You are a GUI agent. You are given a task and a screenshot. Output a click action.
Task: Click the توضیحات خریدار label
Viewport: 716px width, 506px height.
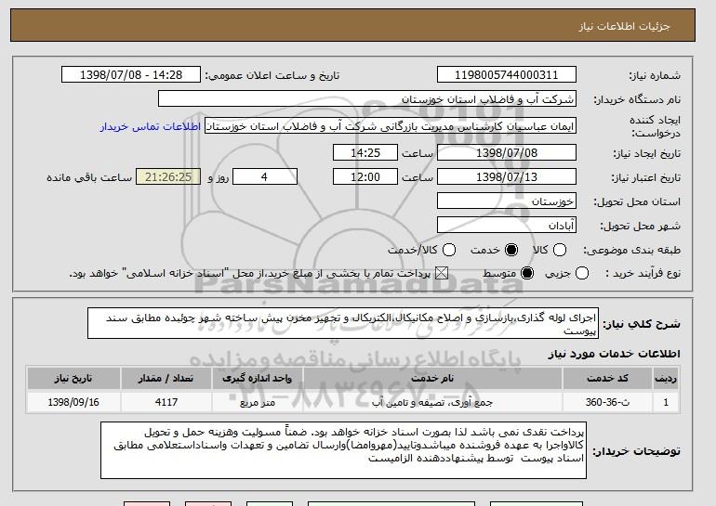tap(636, 451)
